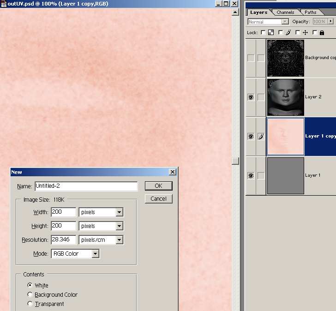336x311 pixels.
Task: Click the lock image pixels brush icon
Action: pyautogui.click(x=288, y=33)
